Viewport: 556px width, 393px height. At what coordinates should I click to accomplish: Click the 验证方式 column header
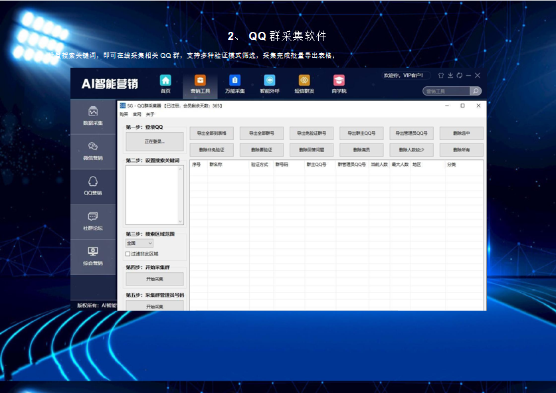coord(260,165)
